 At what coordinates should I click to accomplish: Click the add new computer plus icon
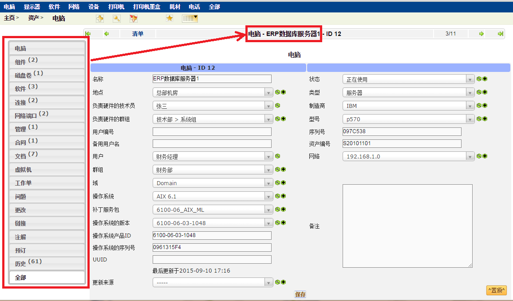pos(100,18)
